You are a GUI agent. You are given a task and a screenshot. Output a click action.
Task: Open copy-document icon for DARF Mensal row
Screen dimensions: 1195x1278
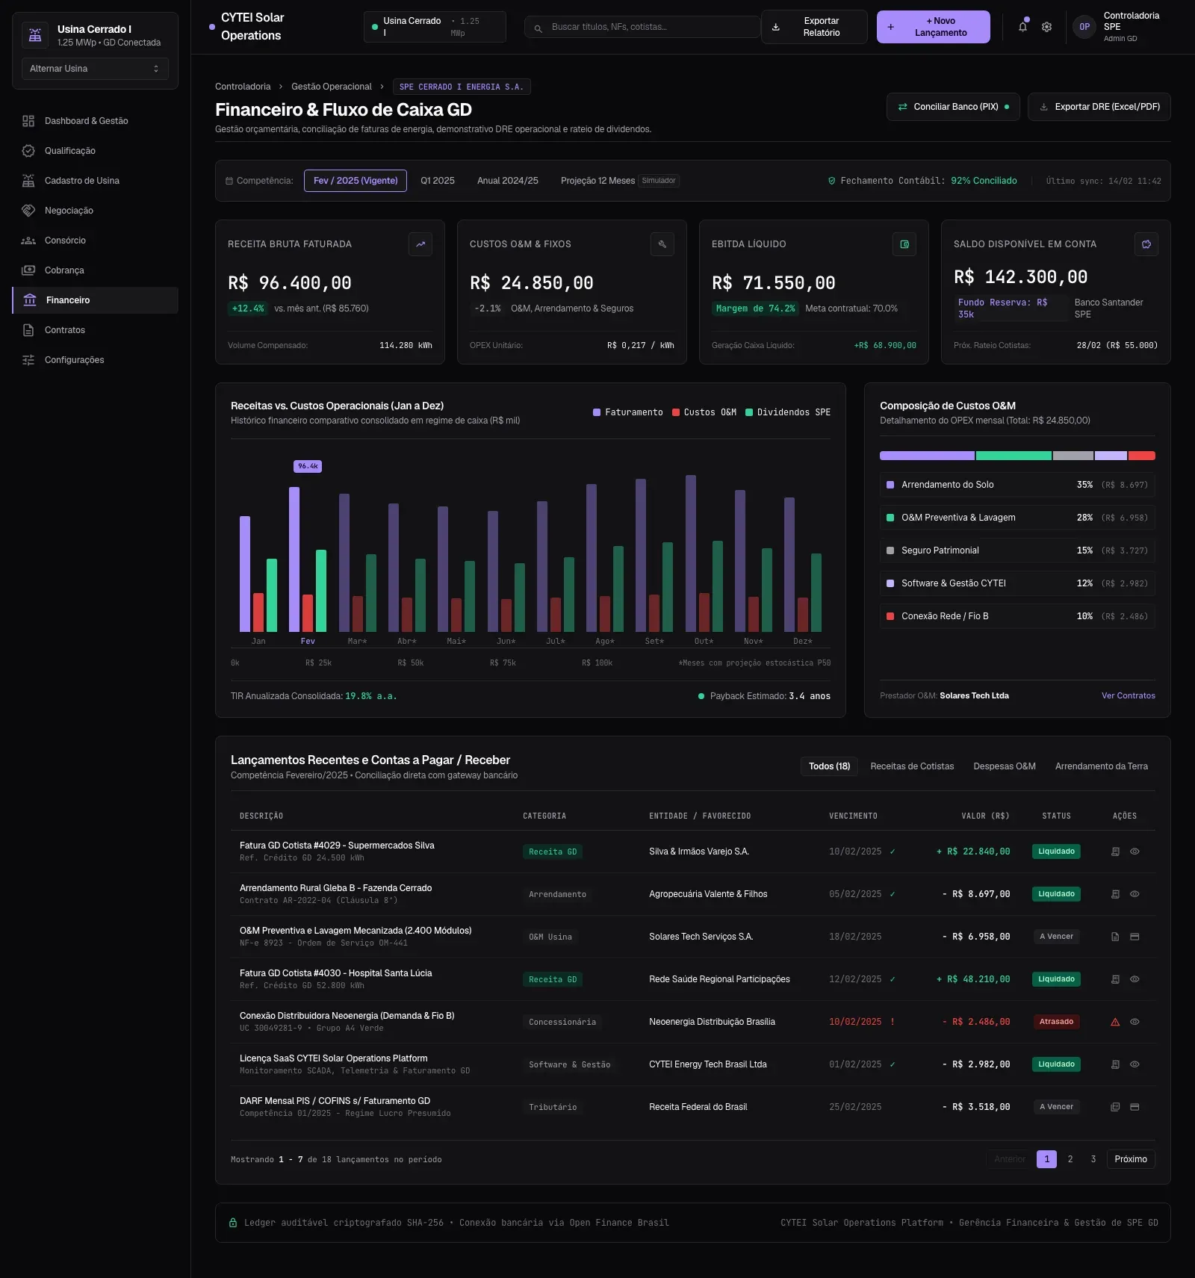pyautogui.click(x=1115, y=1107)
